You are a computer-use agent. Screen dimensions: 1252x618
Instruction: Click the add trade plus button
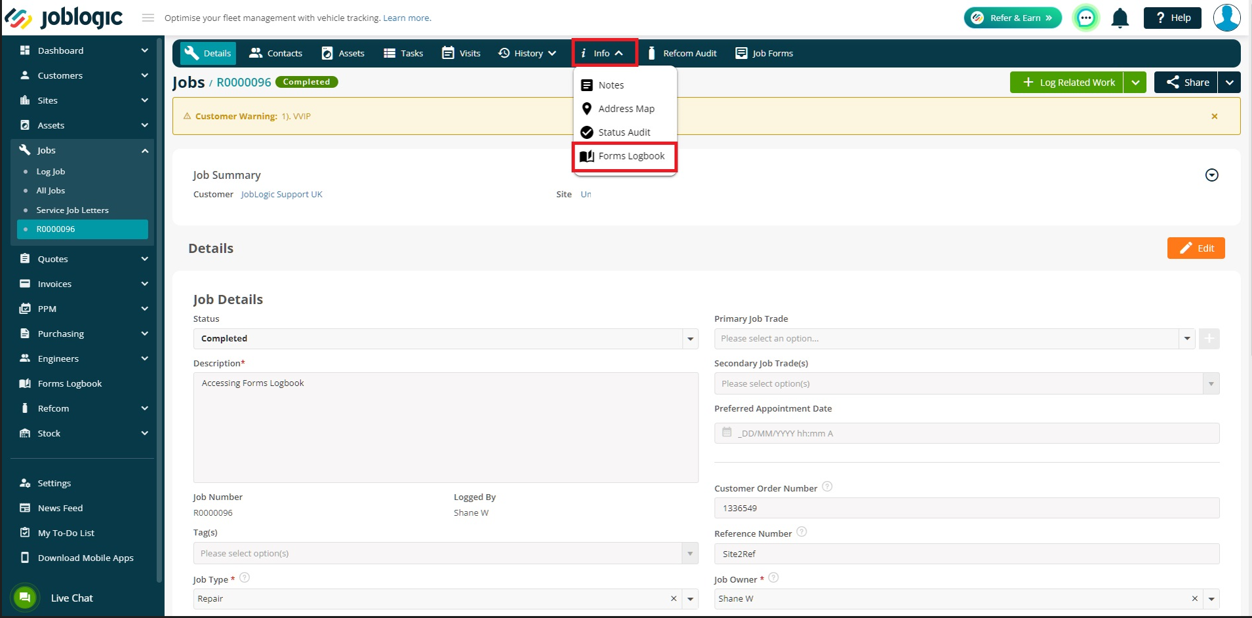point(1209,339)
